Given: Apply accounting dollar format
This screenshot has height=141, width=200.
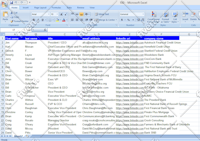Looking at the screenshot, I should click(x=122, y=20).
